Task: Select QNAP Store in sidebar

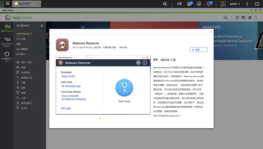Action: (x=7, y=28)
